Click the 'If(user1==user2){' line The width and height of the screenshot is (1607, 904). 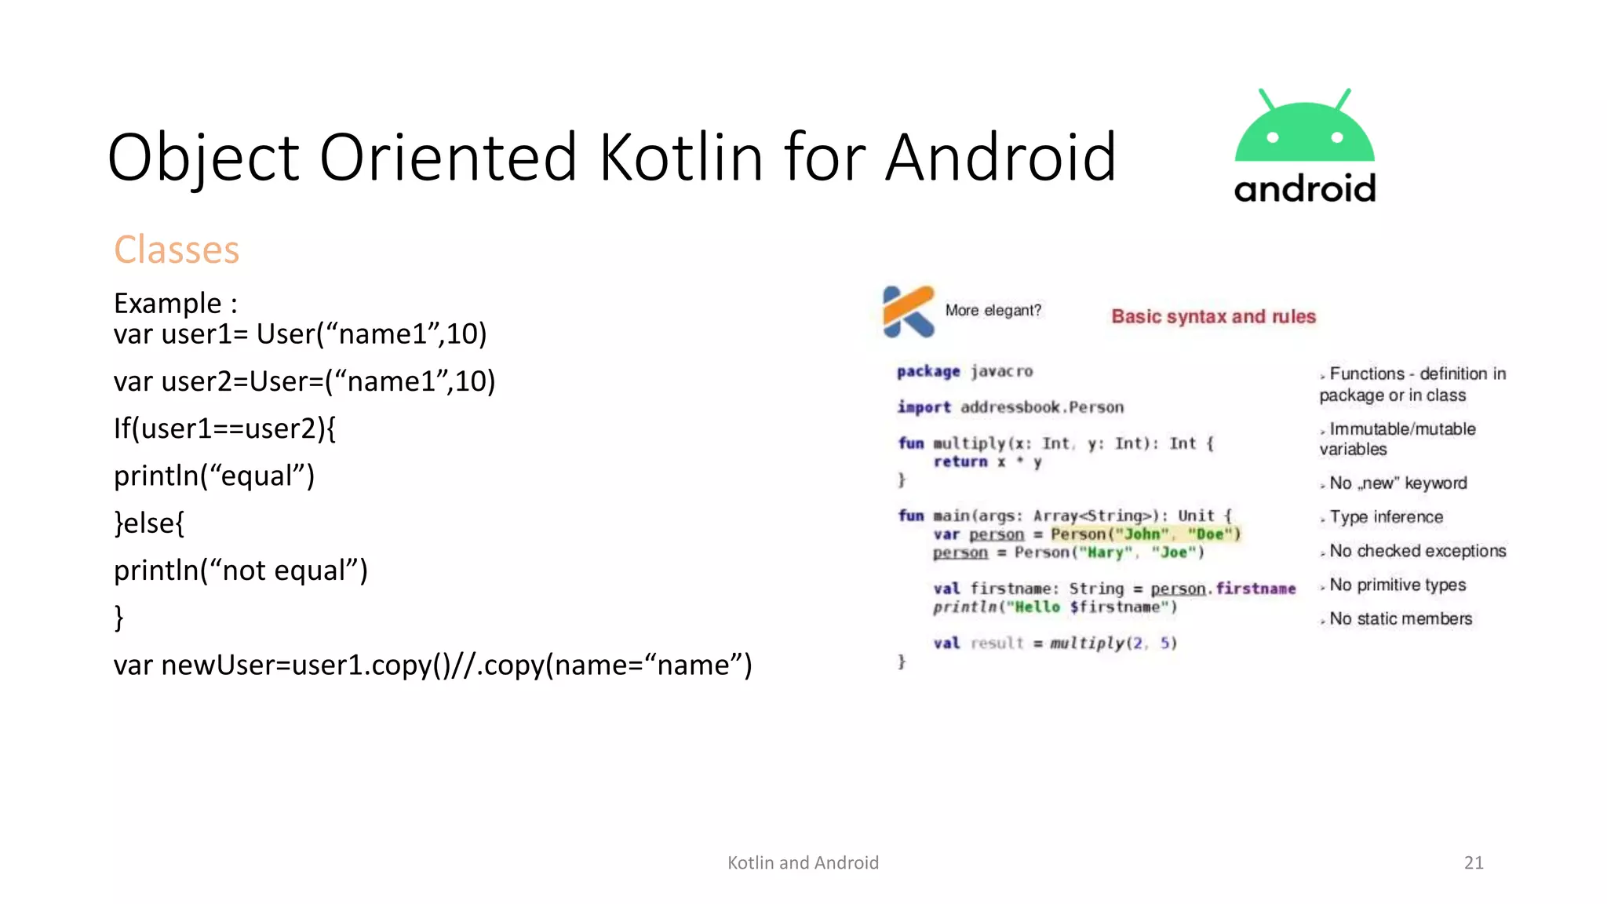pos(224,428)
